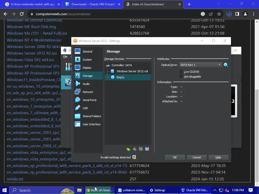Close the VirtualBox Manager window behind

(235, 50)
